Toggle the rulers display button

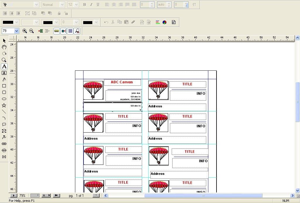point(57,31)
